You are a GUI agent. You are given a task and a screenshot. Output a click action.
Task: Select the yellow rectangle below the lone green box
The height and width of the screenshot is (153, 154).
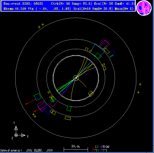pos(68,118)
